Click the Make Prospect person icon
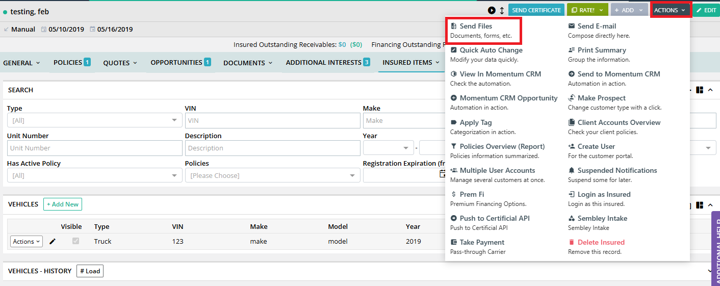Viewport: 720px width, 286px height. click(x=572, y=98)
